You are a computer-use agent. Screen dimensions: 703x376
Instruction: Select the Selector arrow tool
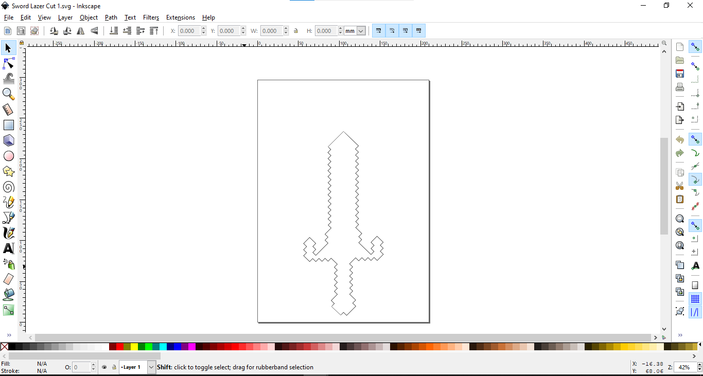pos(8,48)
